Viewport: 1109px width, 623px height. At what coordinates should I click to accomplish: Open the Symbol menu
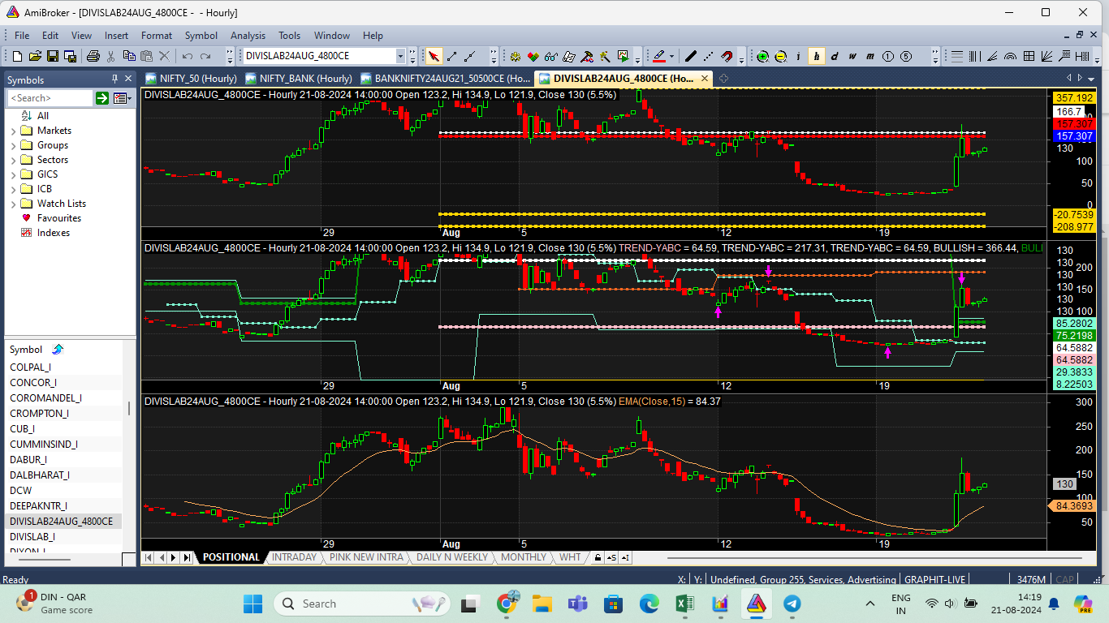coord(201,35)
